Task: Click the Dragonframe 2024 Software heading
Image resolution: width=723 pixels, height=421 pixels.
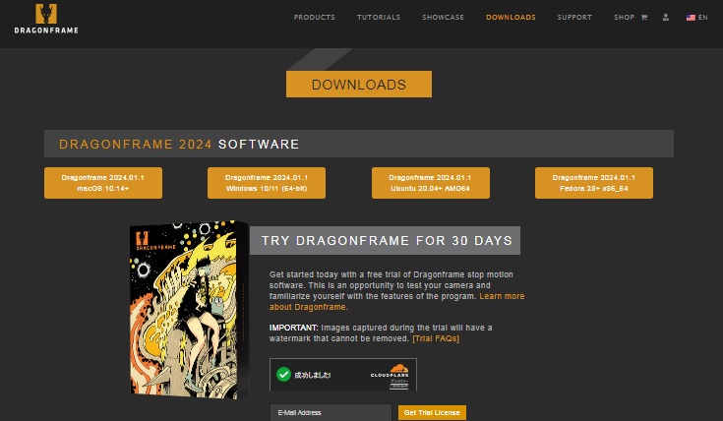Action: pos(179,144)
